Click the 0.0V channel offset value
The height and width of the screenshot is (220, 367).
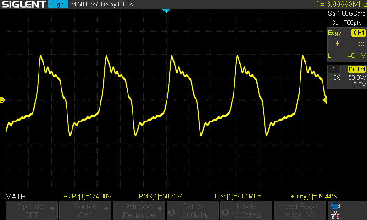coord(359,85)
